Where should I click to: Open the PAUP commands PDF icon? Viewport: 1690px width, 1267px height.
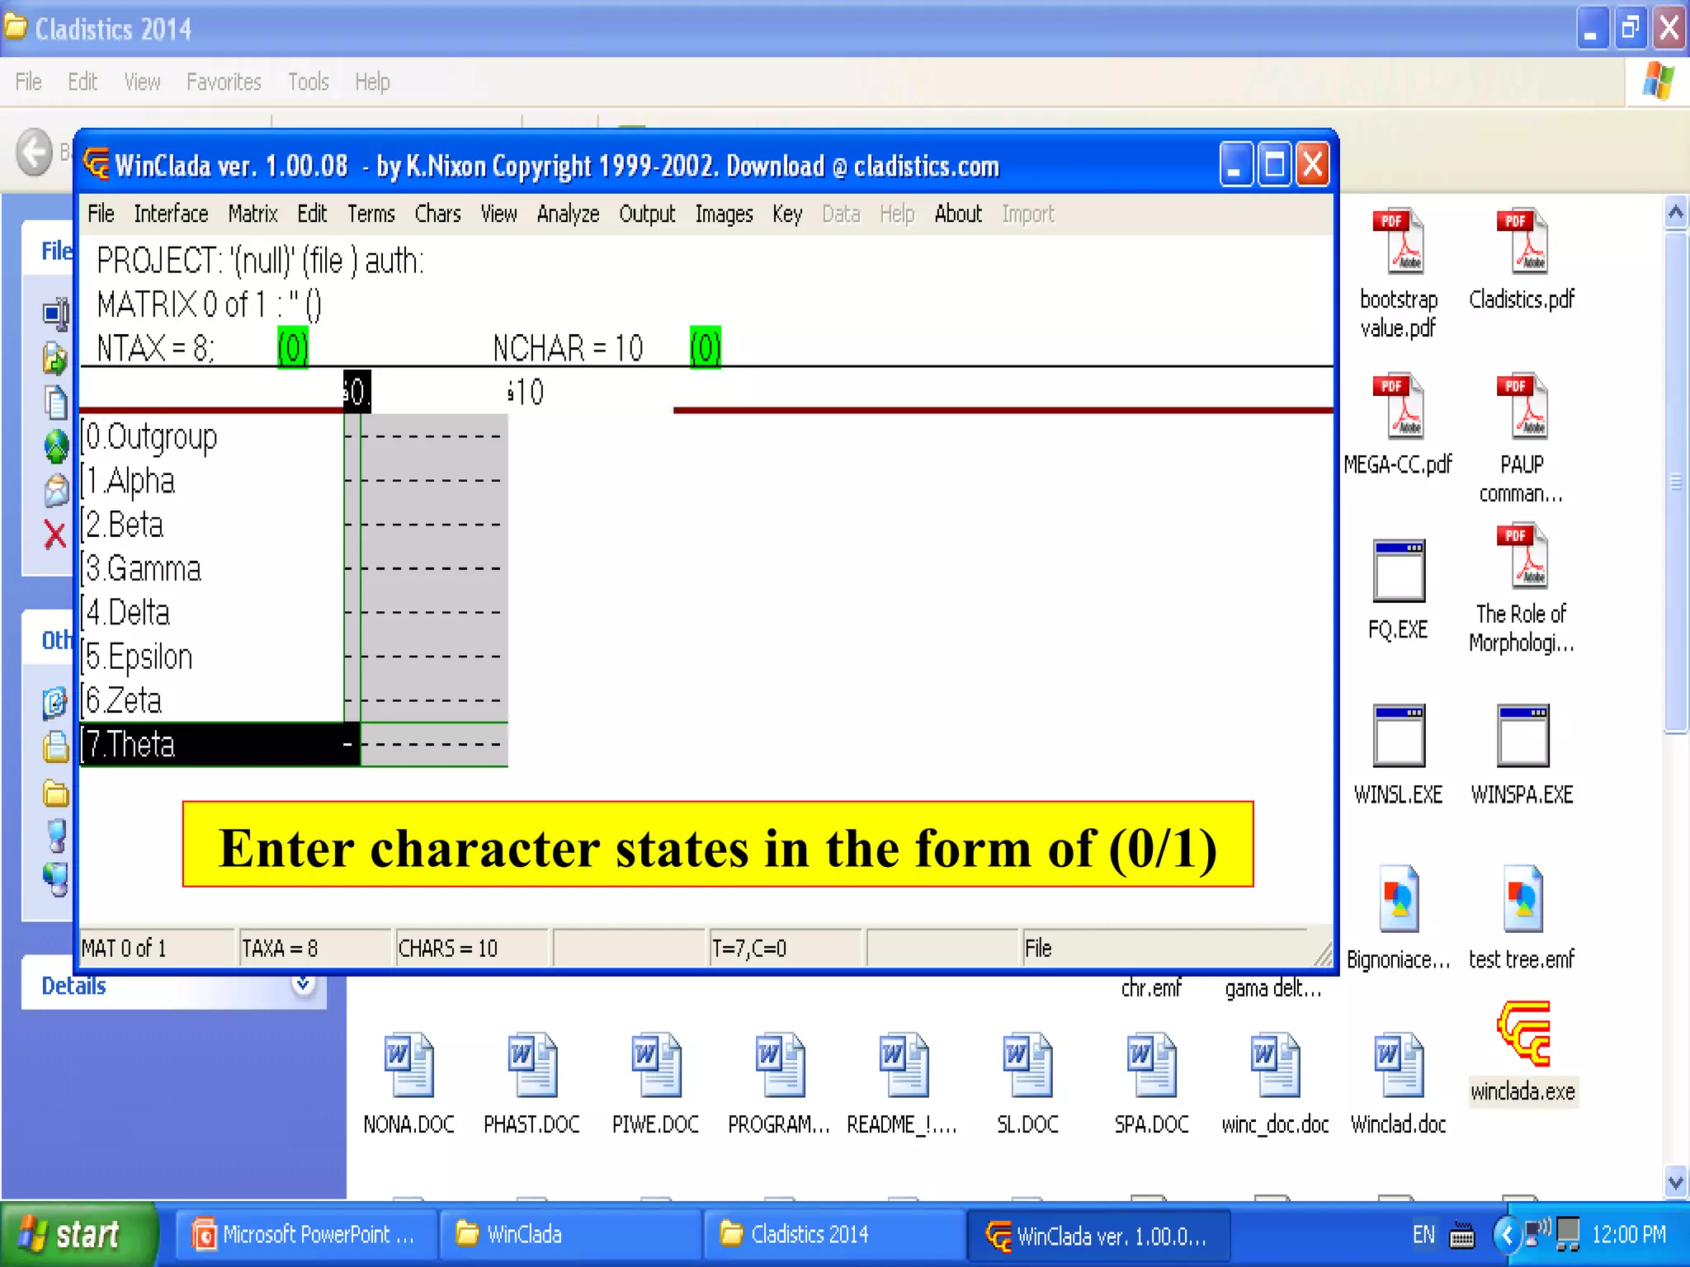coord(1522,406)
